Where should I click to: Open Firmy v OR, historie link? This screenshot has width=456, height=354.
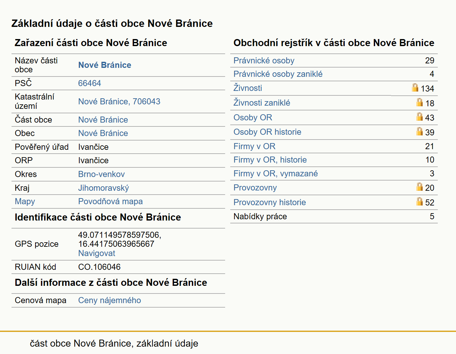(x=270, y=160)
